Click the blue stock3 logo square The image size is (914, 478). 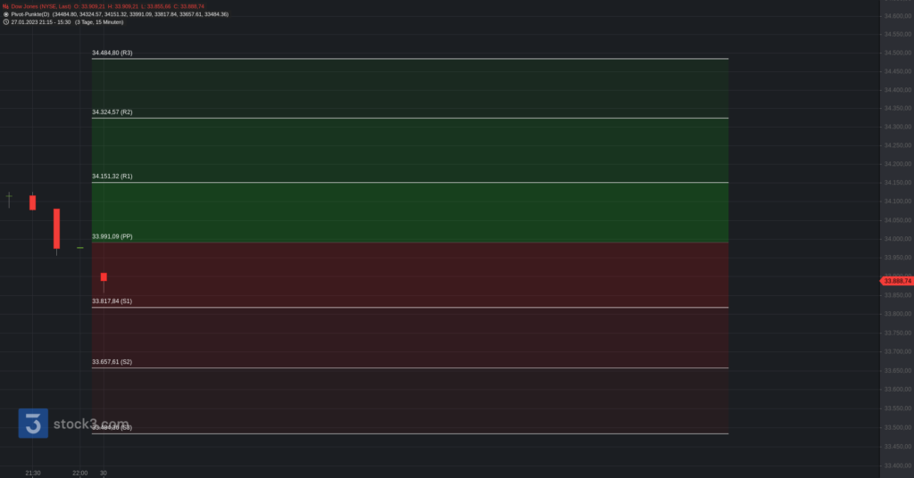tap(33, 424)
